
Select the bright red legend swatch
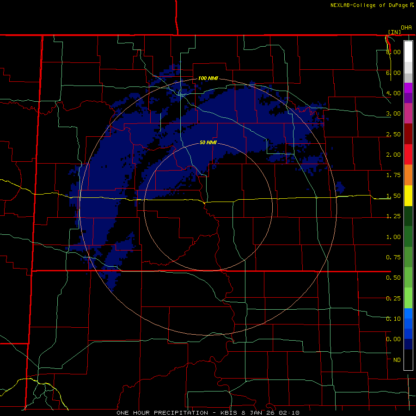(x=408, y=154)
